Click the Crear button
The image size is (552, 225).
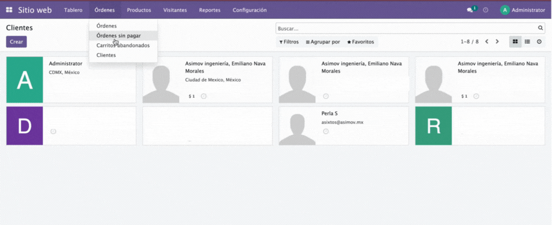pos(16,42)
